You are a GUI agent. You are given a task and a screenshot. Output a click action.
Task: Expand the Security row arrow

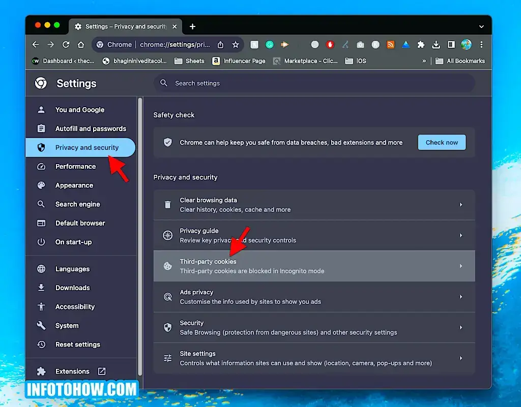tap(461, 327)
